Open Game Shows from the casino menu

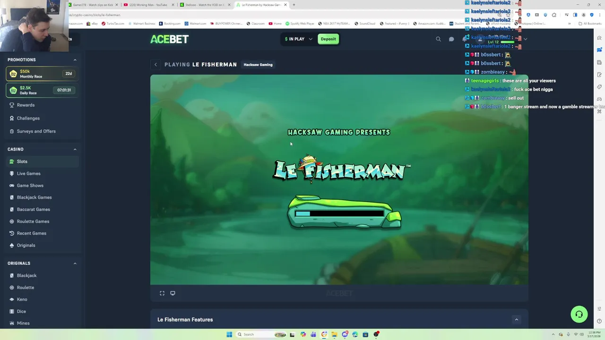(x=42, y=186)
